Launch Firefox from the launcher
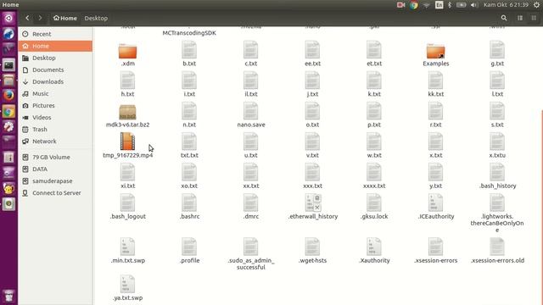This screenshot has width=543, height=305. coord(8,95)
